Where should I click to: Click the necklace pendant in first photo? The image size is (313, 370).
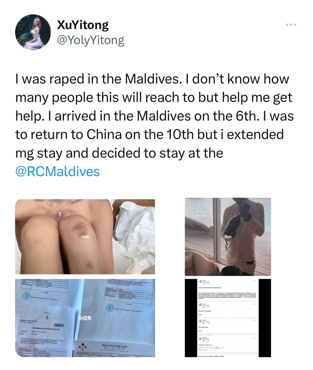point(60,214)
